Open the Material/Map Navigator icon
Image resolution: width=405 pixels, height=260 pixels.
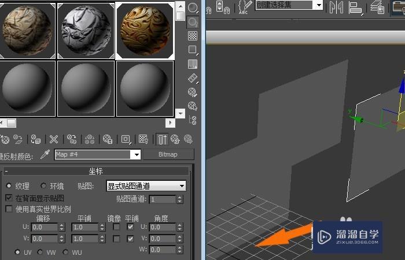coord(193,120)
